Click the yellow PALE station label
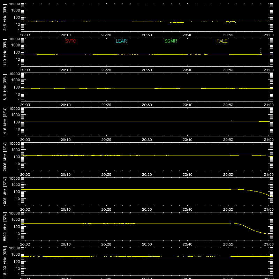The width and height of the screenshot is (279, 279). click(222, 41)
